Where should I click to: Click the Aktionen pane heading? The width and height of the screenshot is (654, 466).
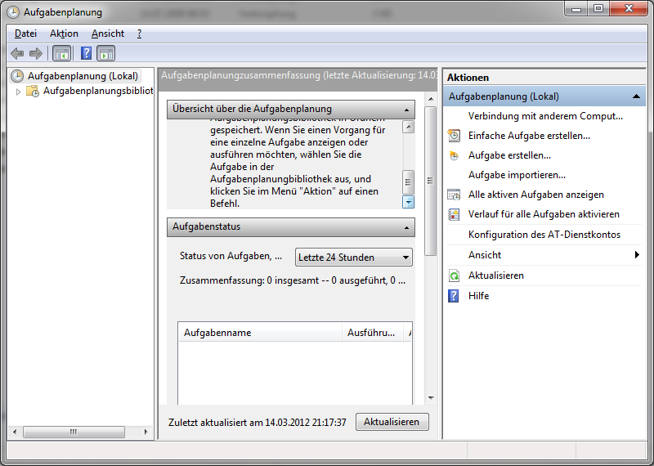pyautogui.click(x=468, y=78)
